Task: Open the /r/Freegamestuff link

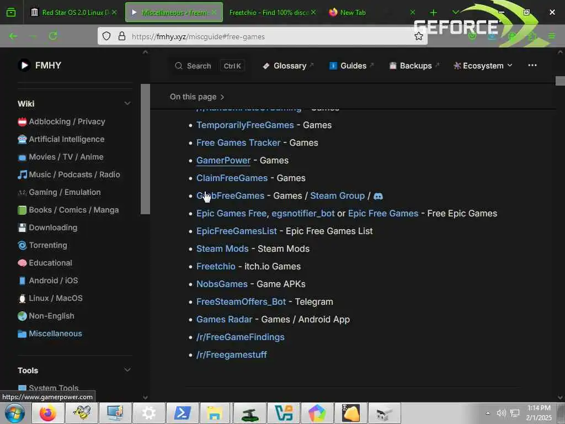Action: click(x=232, y=355)
